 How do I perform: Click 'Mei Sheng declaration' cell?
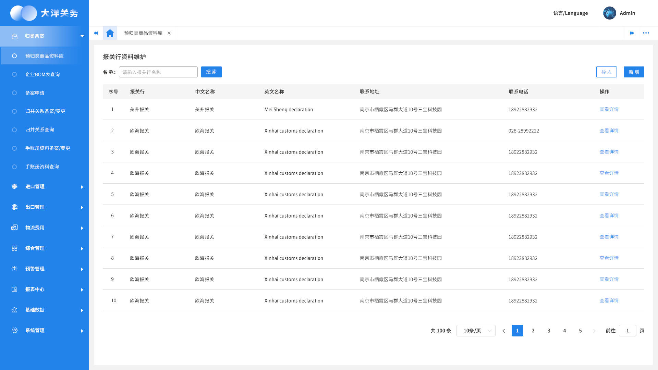(289, 110)
